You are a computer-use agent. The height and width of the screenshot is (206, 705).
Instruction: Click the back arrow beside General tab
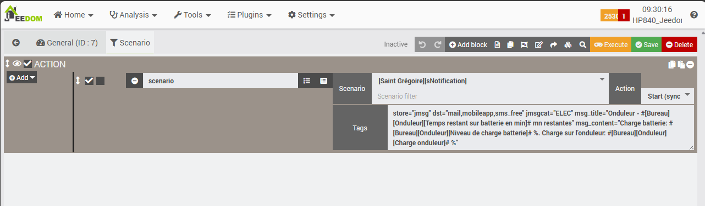point(16,42)
